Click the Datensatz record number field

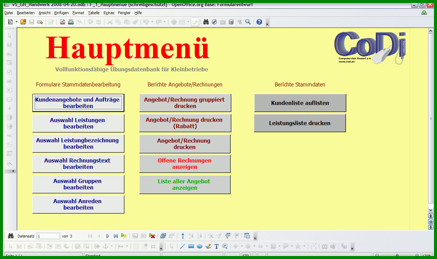point(48,236)
